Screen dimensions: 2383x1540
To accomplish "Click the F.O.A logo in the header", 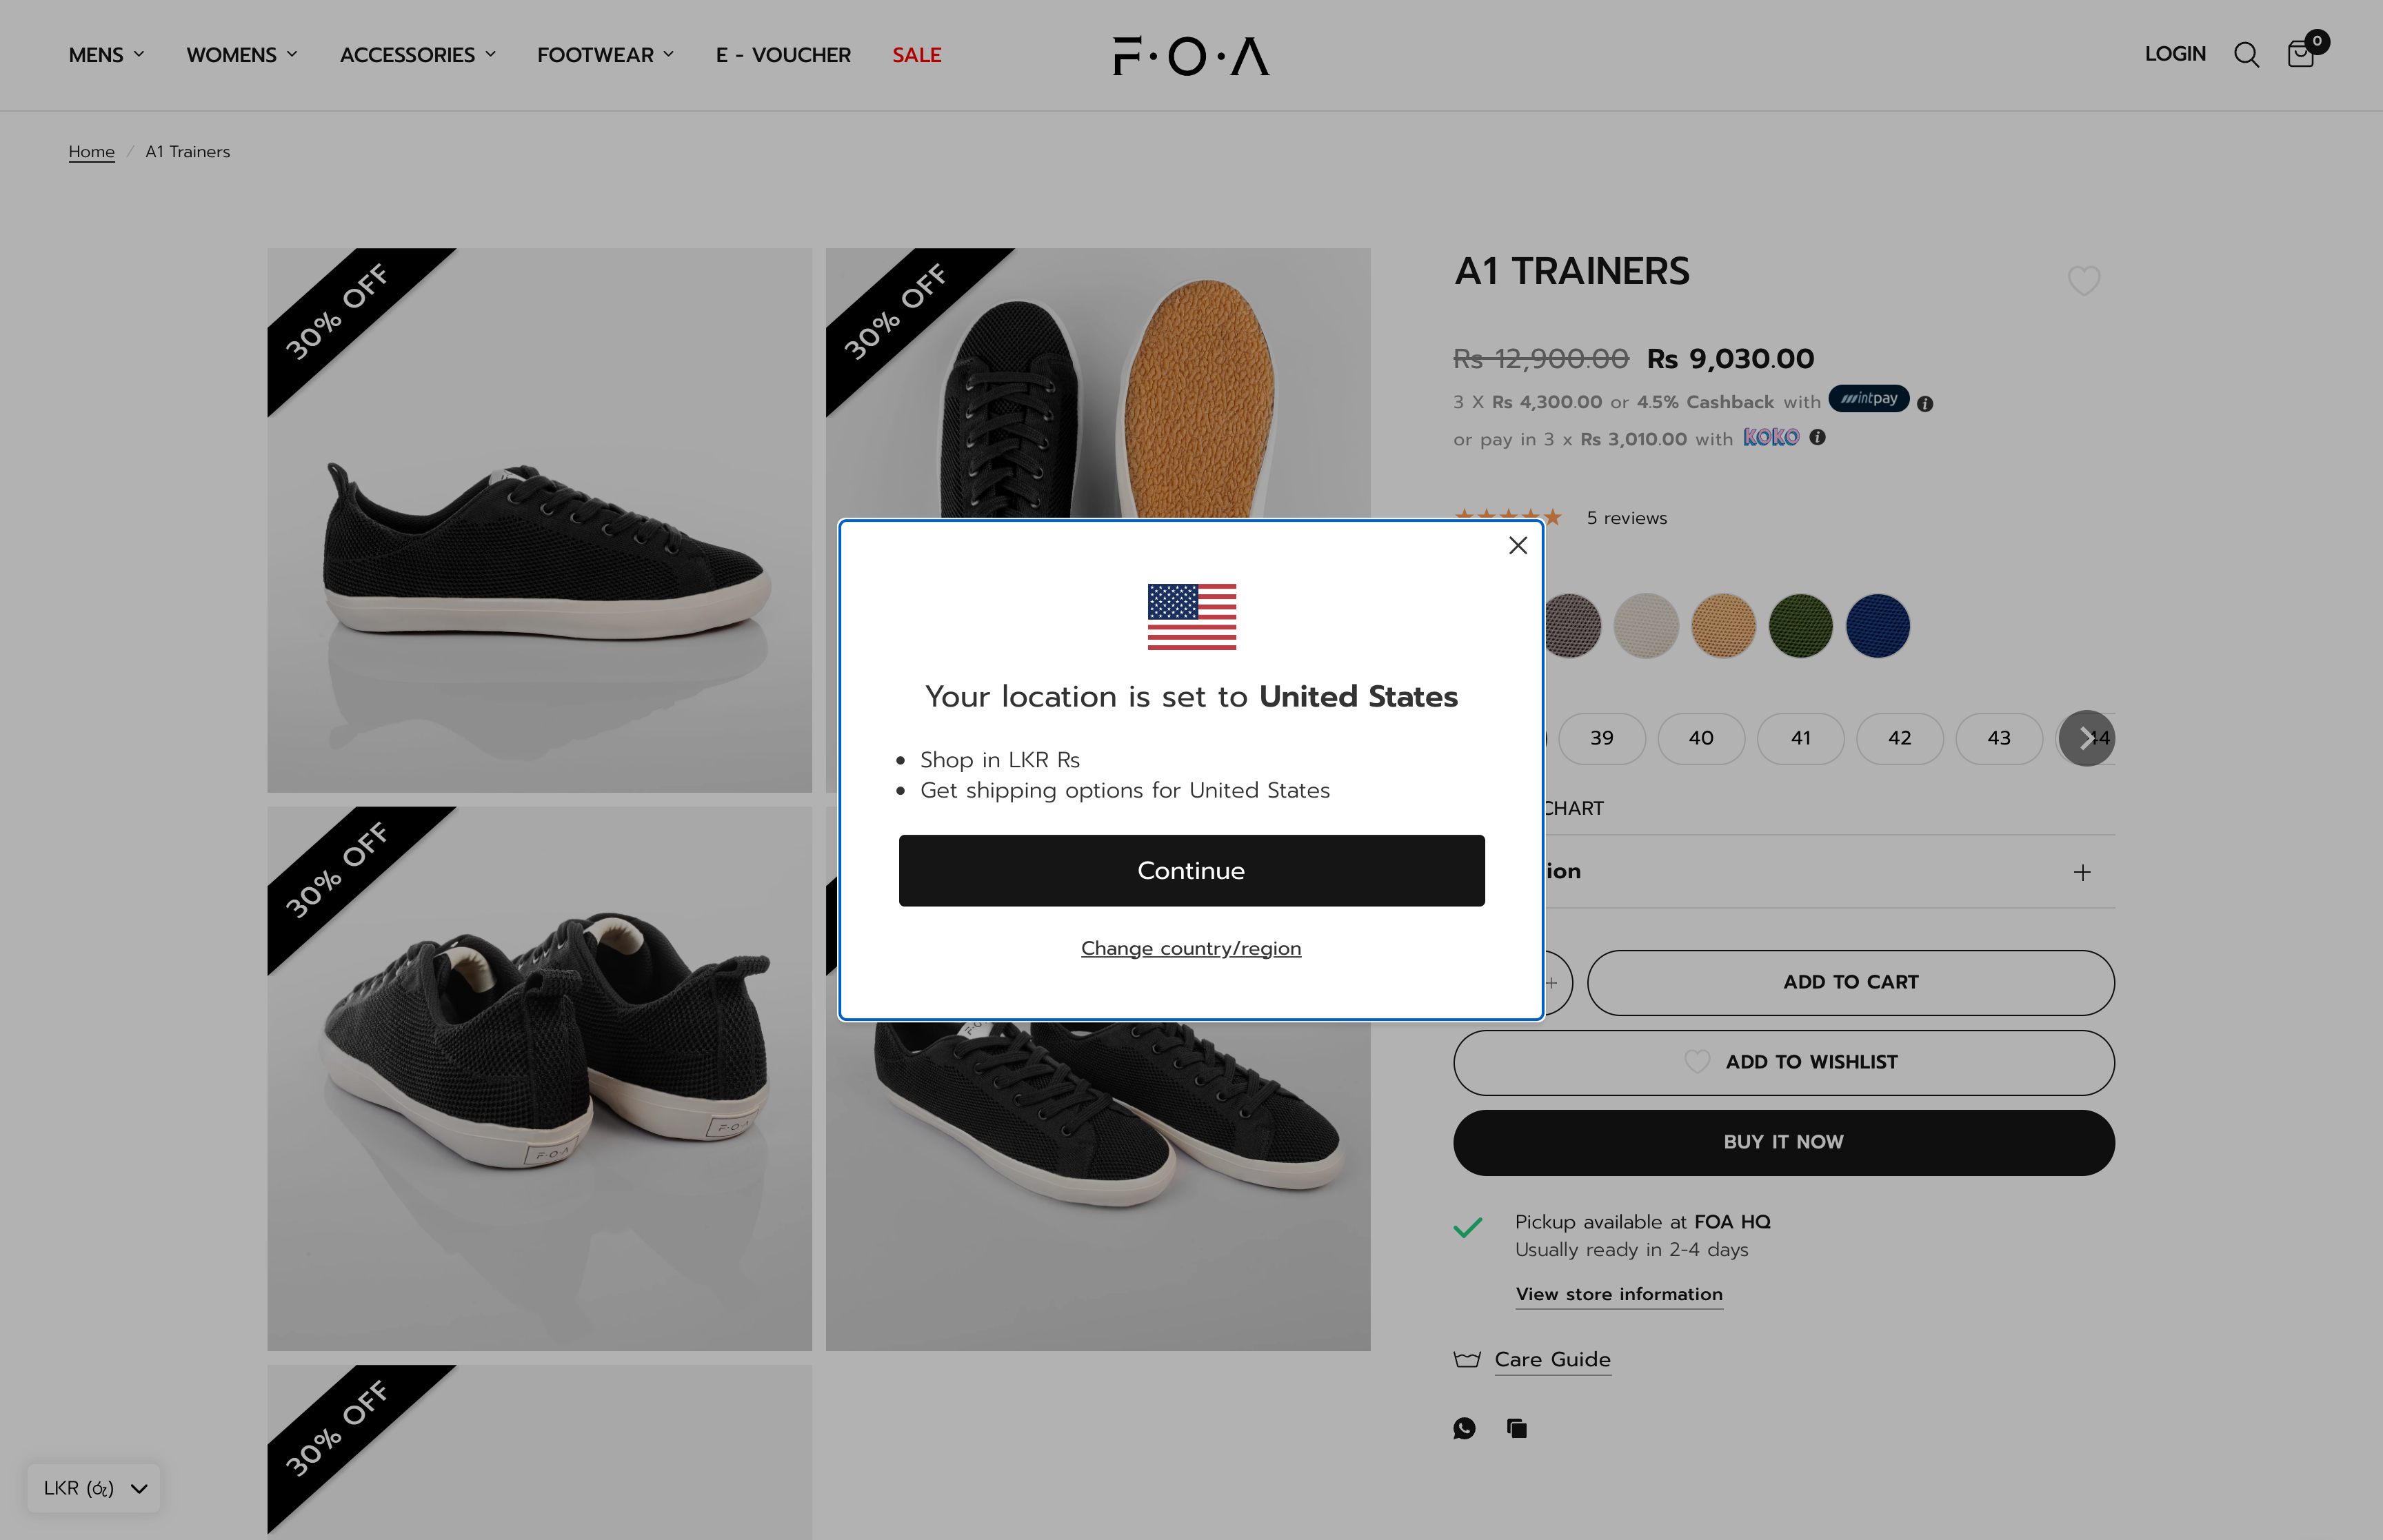I will (x=1189, y=55).
